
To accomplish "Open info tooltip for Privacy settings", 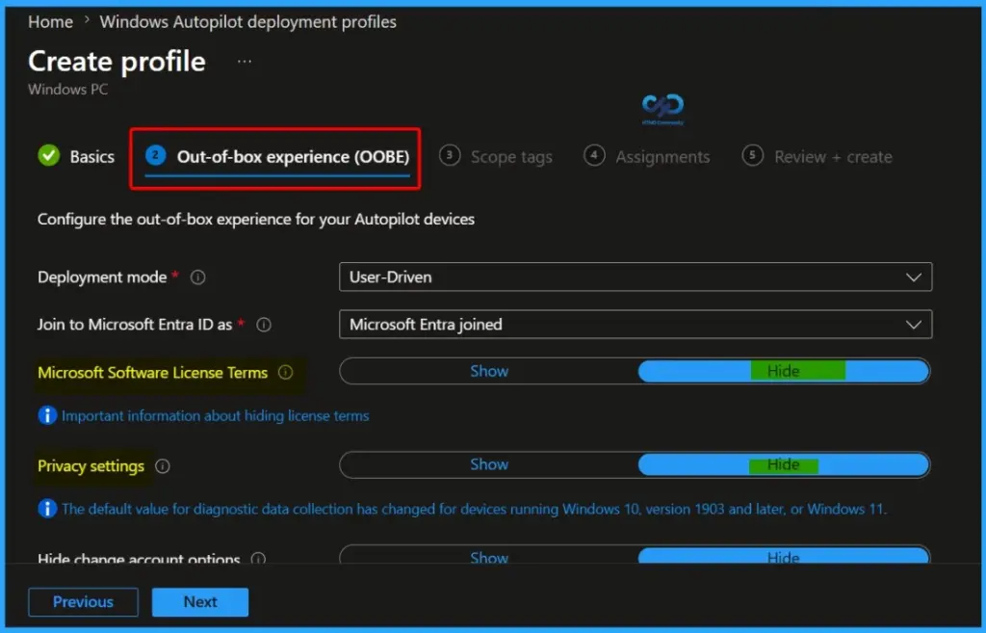I will tap(162, 466).
